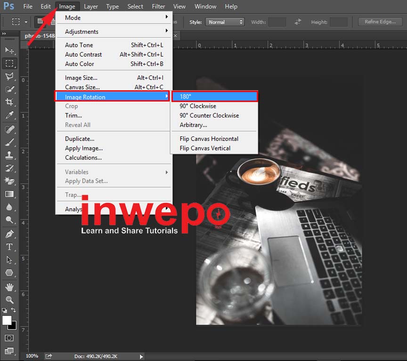This screenshot has height=361, width=407.
Task: Open the Edit menu
Action: pos(46,6)
